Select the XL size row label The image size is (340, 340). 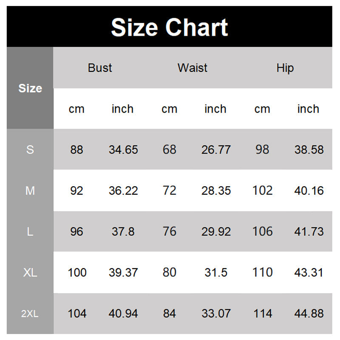pos(30,272)
